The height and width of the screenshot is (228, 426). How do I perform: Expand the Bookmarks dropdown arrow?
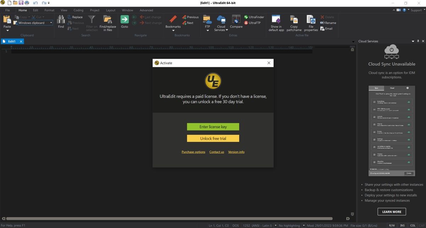pyautogui.click(x=173, y=30)
